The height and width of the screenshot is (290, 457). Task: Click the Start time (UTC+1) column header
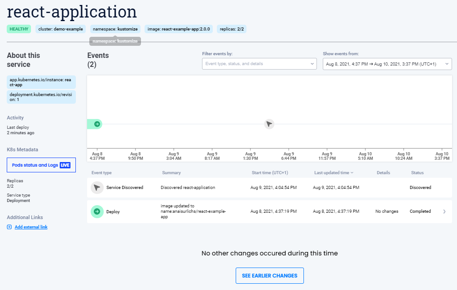pos(270,173)
